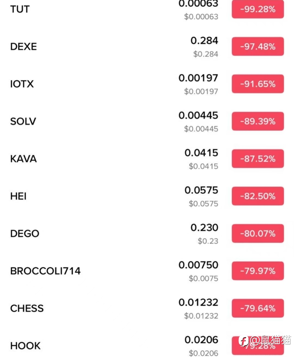Open the KAVA trading pair label
This screenshot has height=357, width=294.
pyautogui.click(x=23, y=159)
